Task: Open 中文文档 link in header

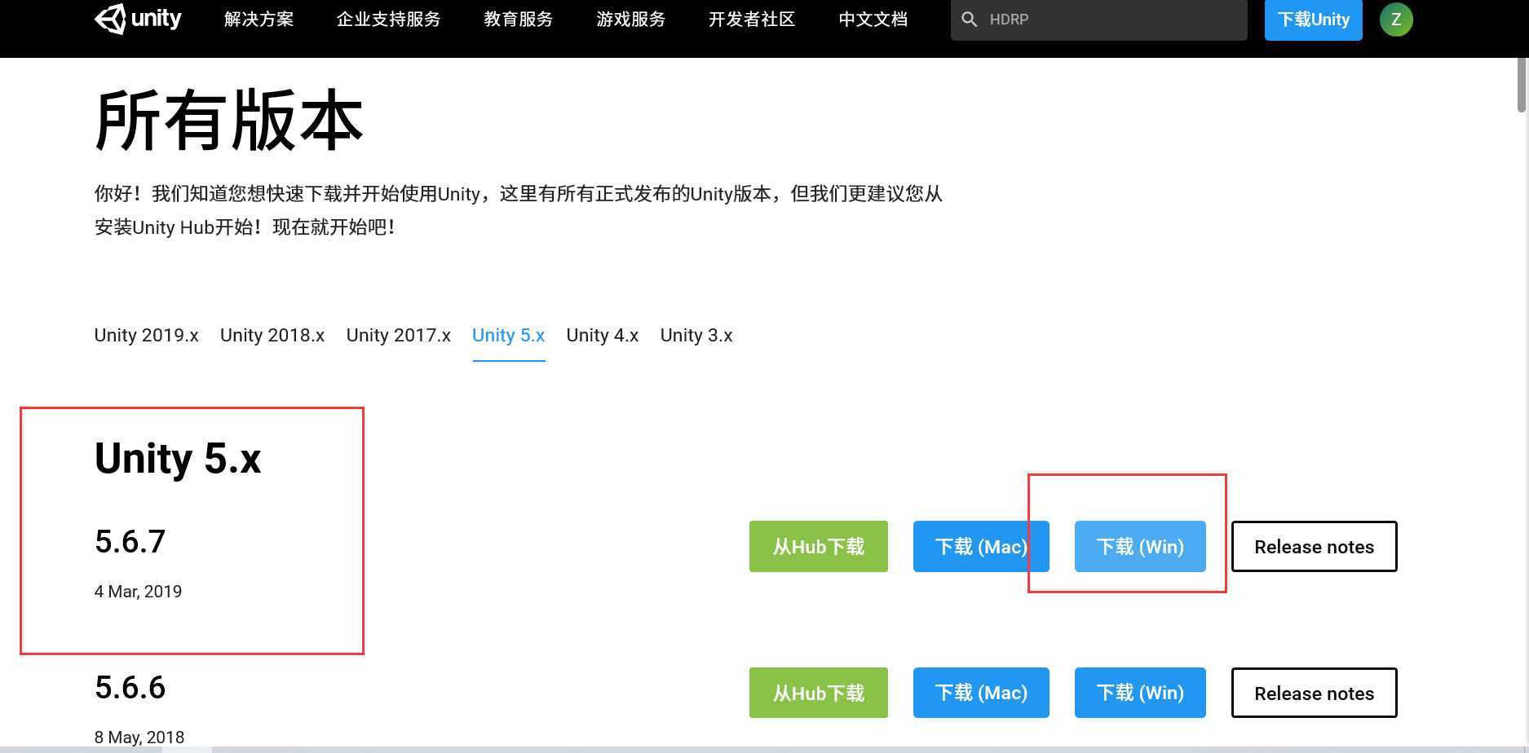Action: [x=873, y=20]
